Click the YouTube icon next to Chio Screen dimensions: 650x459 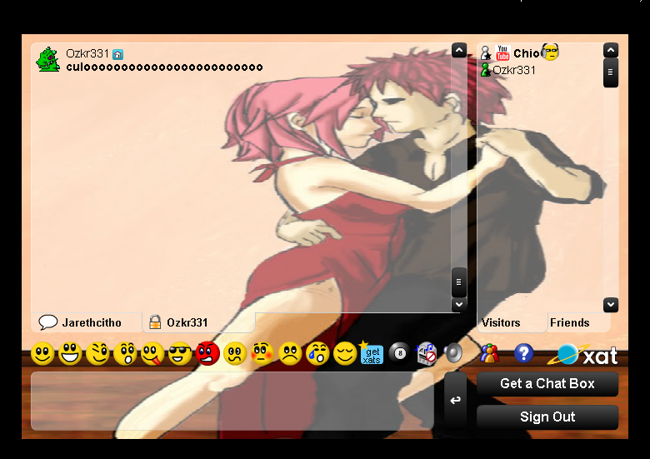(x=502, y=53)
